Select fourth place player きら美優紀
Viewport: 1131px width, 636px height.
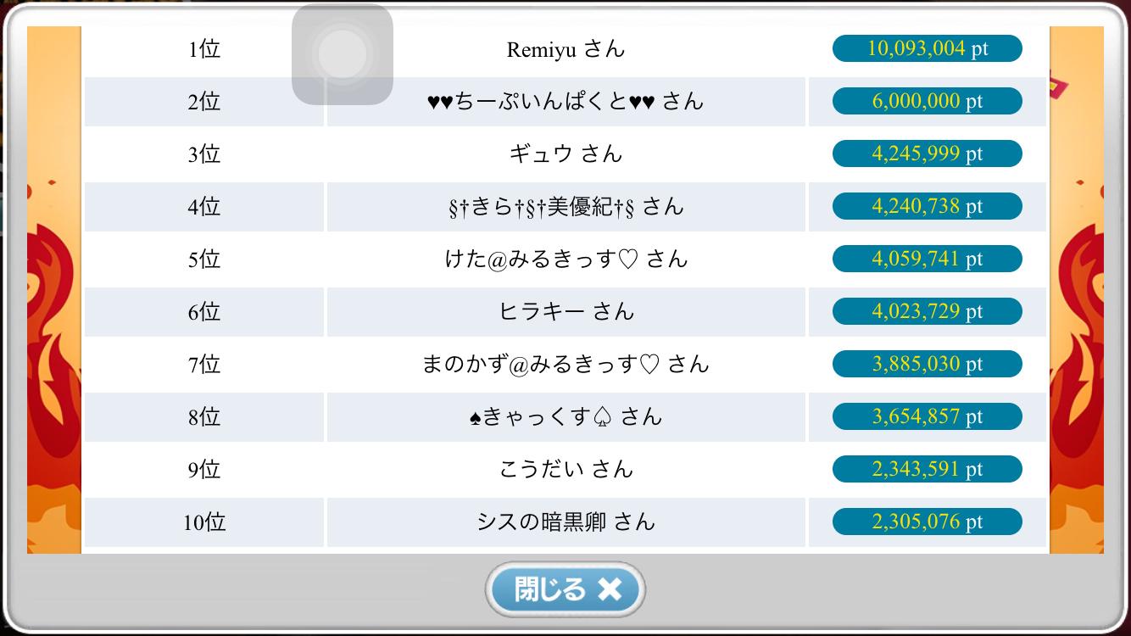pos(565,207)
